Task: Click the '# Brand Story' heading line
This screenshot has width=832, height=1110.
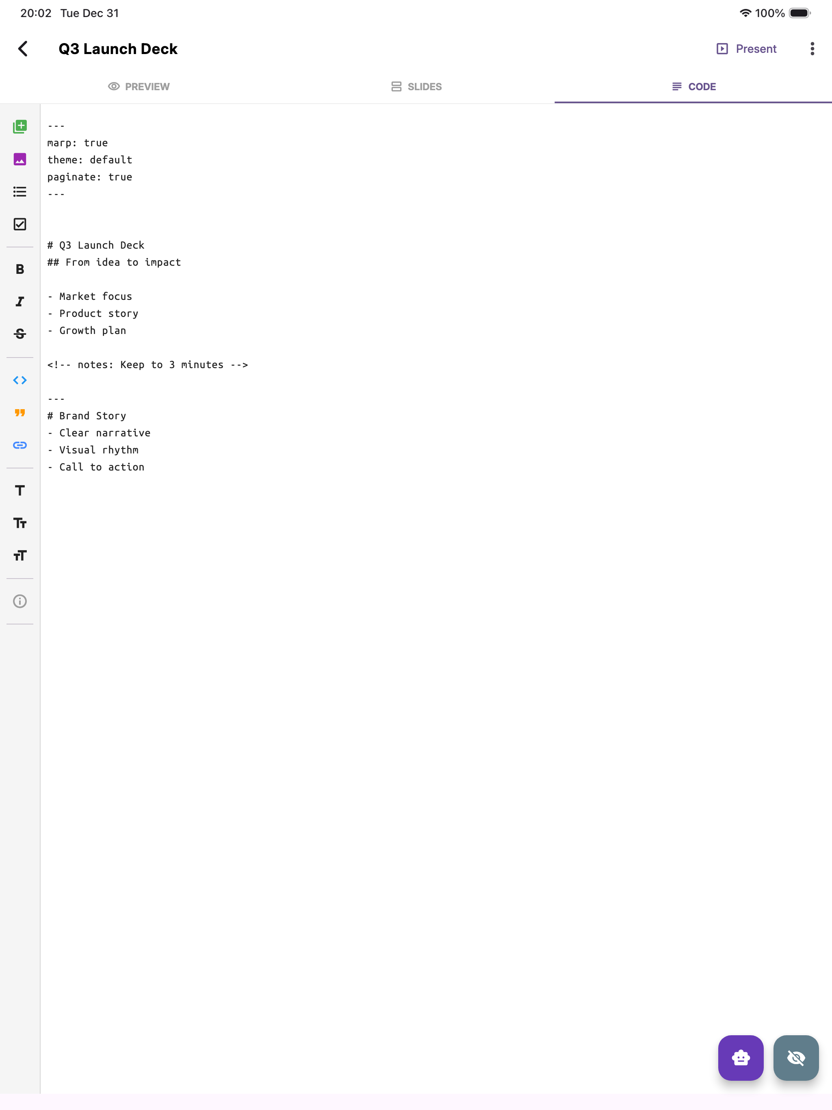Action: 87,416
